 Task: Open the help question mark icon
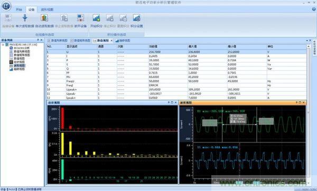314,9
